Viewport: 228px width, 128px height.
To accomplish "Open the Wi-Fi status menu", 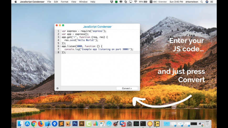I will (x=135, y=2).
